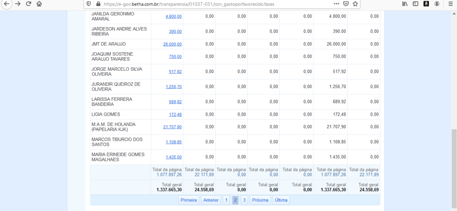The height and width of the screenshot is (211, 457).
Task: Open the 26.000,00 value link for JMT DE ARAUJO
Action: tap(172, 44)
